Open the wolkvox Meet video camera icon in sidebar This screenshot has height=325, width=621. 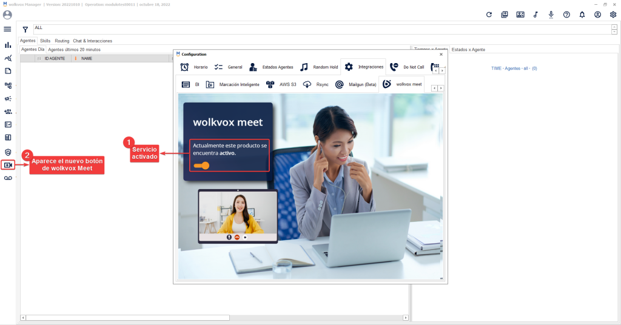pos(8,165)
